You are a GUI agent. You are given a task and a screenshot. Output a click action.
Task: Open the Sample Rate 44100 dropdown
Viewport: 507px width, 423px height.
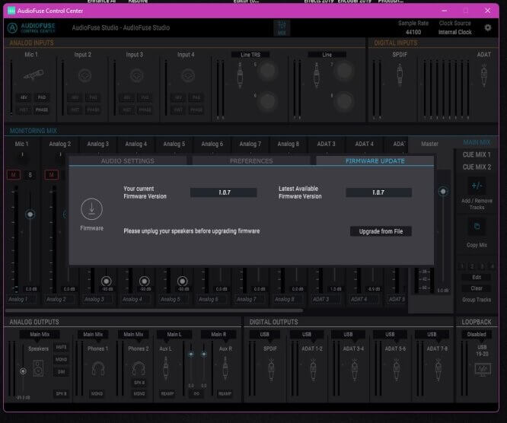pos(413,32)
